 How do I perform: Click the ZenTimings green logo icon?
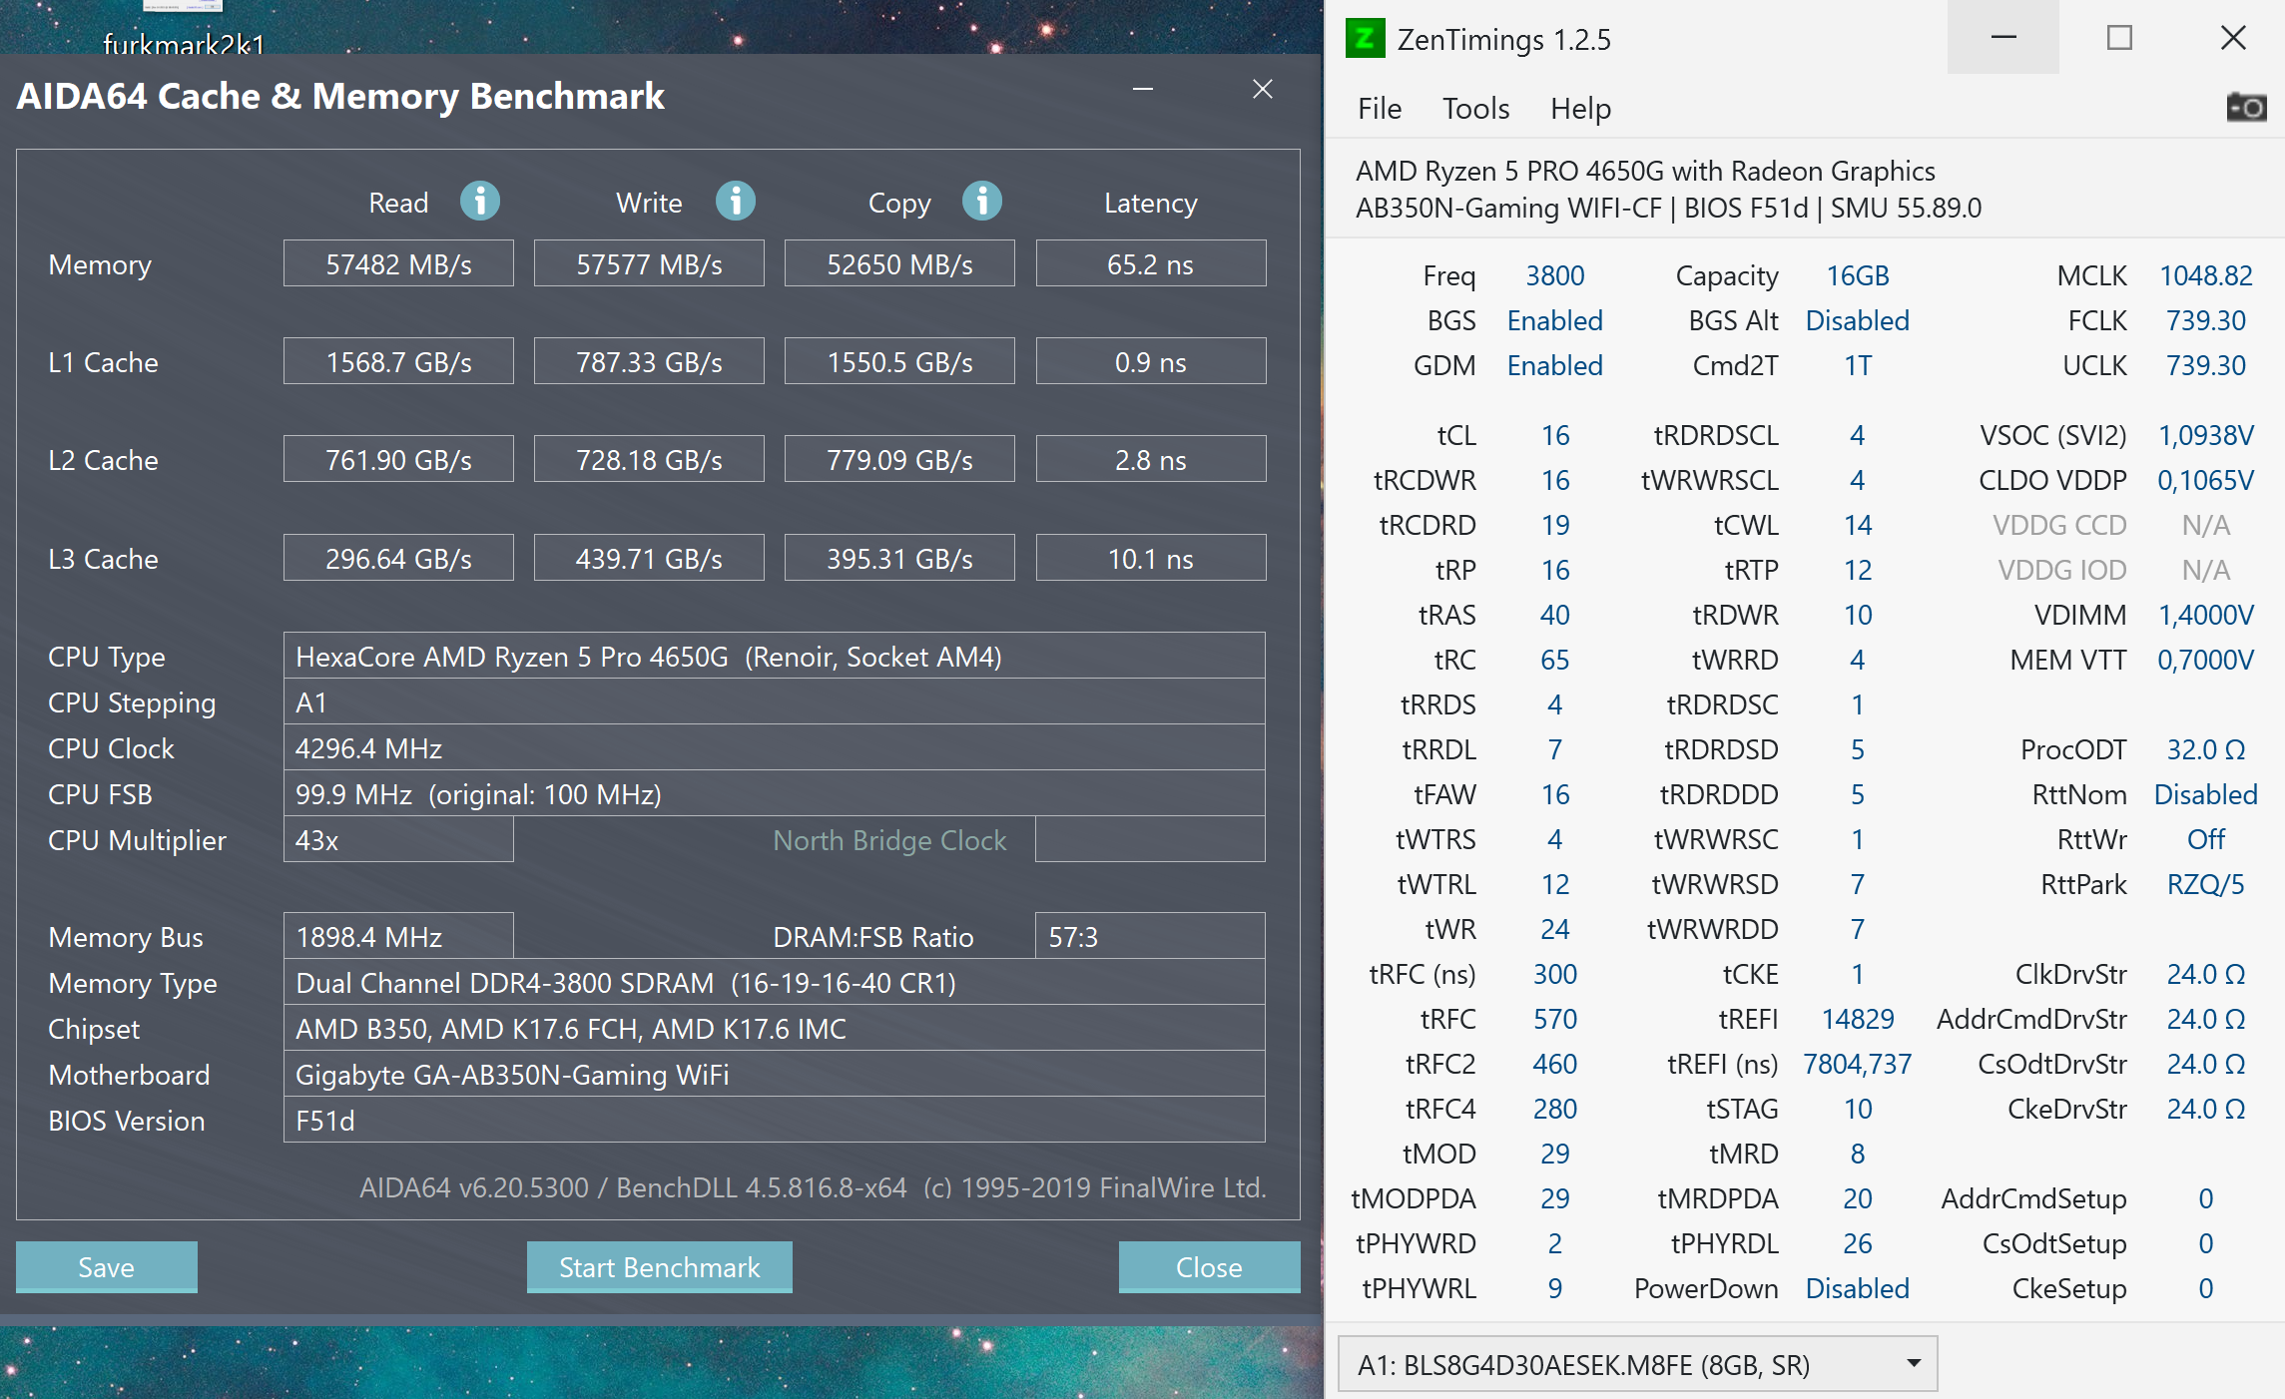[x=1365, y=39]
